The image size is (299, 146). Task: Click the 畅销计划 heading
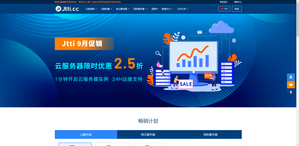tap(148, 121)
